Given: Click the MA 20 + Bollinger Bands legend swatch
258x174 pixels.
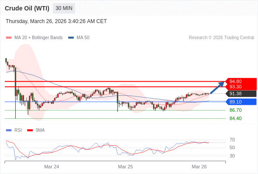Looking at the screenshot, I should (x=9, y=38).
